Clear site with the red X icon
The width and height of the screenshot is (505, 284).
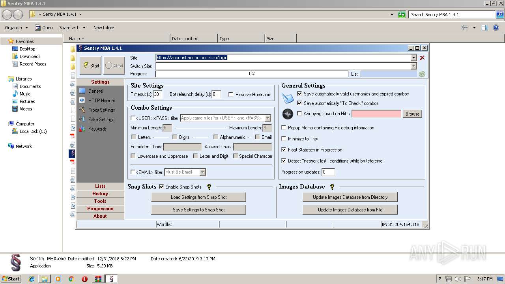point(422,58)
